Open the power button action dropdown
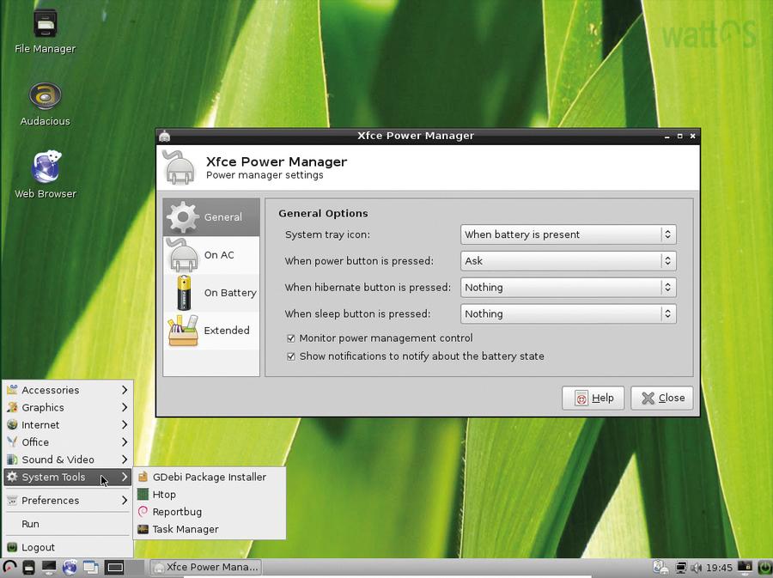 pos(568,261)
